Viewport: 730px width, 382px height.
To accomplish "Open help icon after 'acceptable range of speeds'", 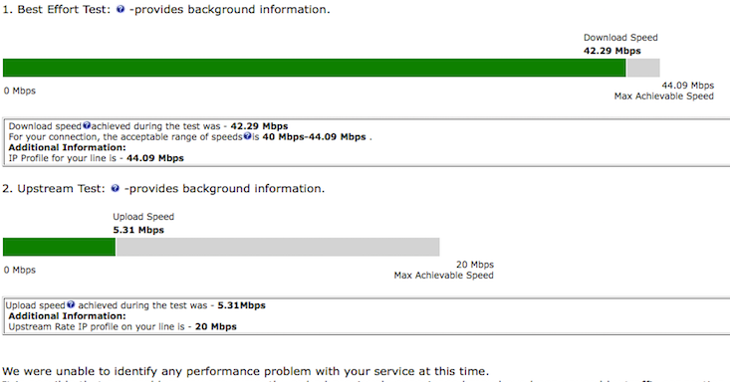I will click(x=247, y=136).
